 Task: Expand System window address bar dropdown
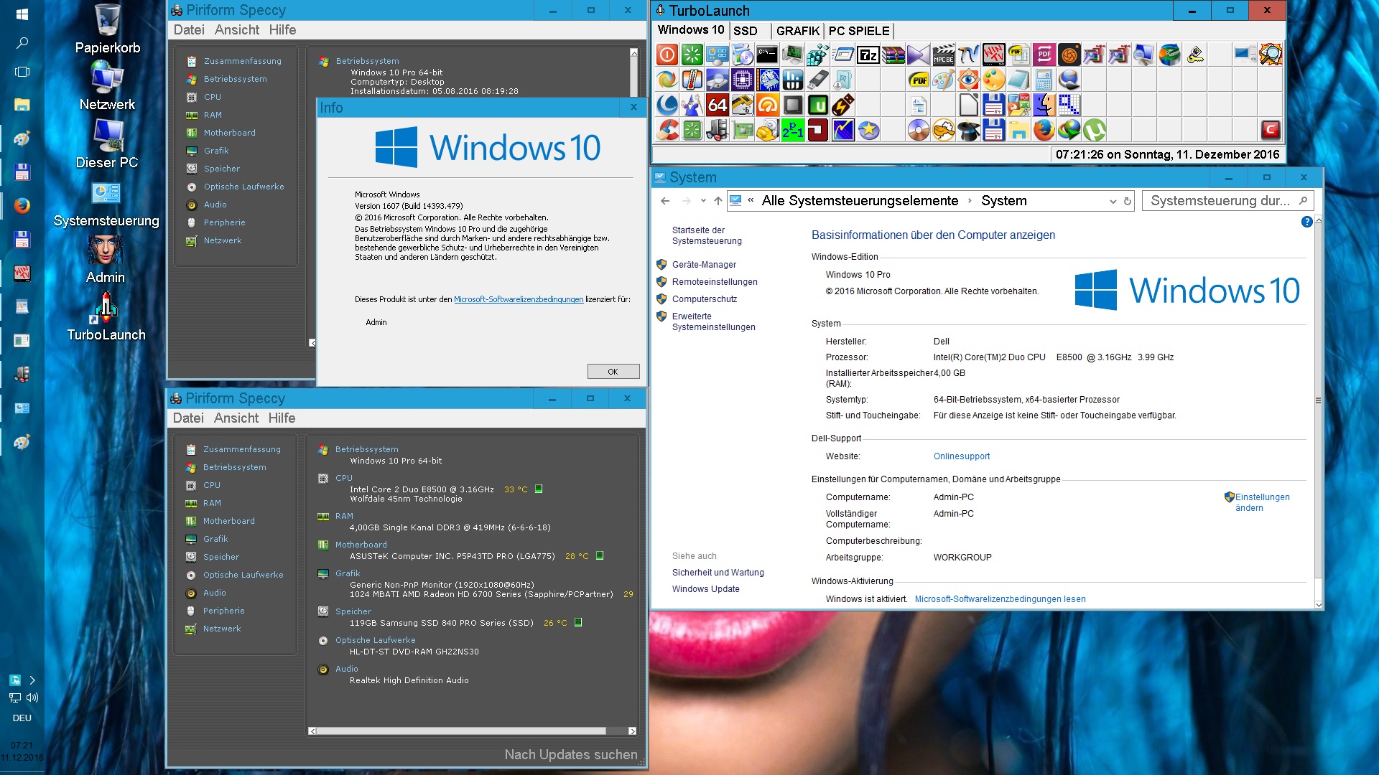[1113, 202]
